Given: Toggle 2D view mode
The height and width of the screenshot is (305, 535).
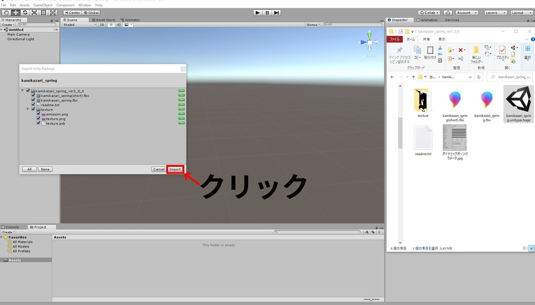Looking at the screenshot, I should (x=102, y=24).
